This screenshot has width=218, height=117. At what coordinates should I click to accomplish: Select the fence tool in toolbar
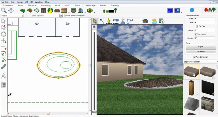coord(64,11)
